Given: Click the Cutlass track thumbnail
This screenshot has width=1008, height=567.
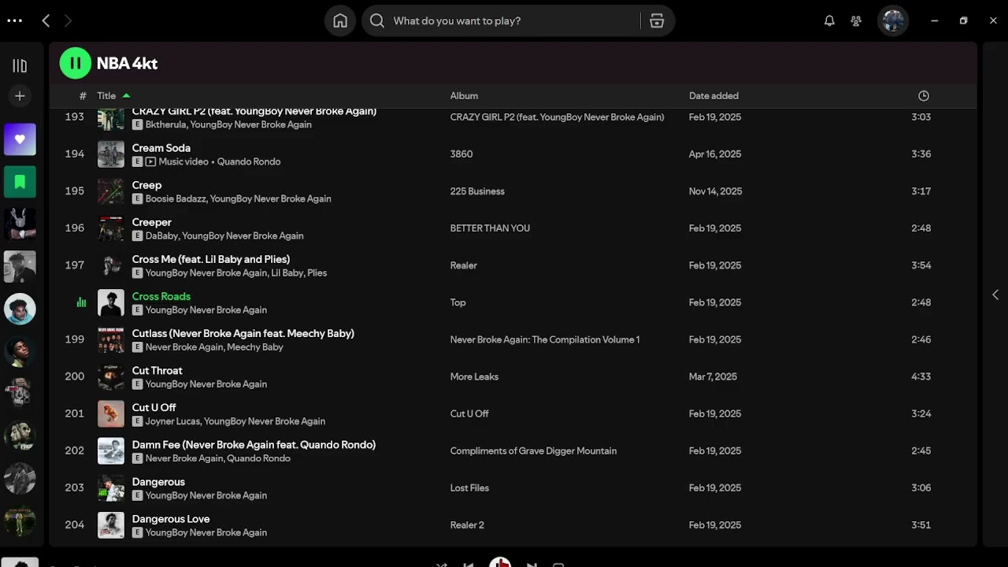Looking at the screenshot, I should 111,339.
